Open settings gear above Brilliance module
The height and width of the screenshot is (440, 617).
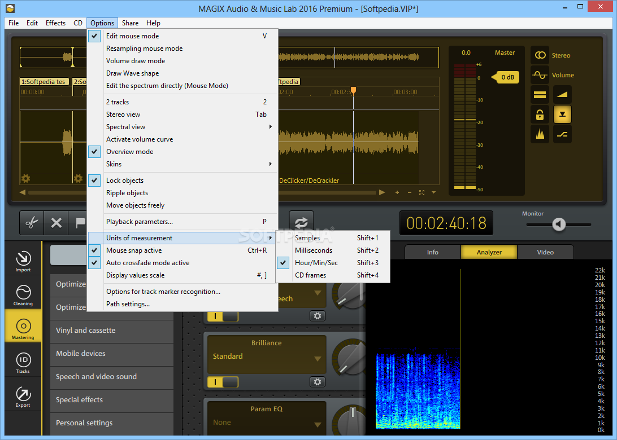pyautogui.click(x=318, y=316)
